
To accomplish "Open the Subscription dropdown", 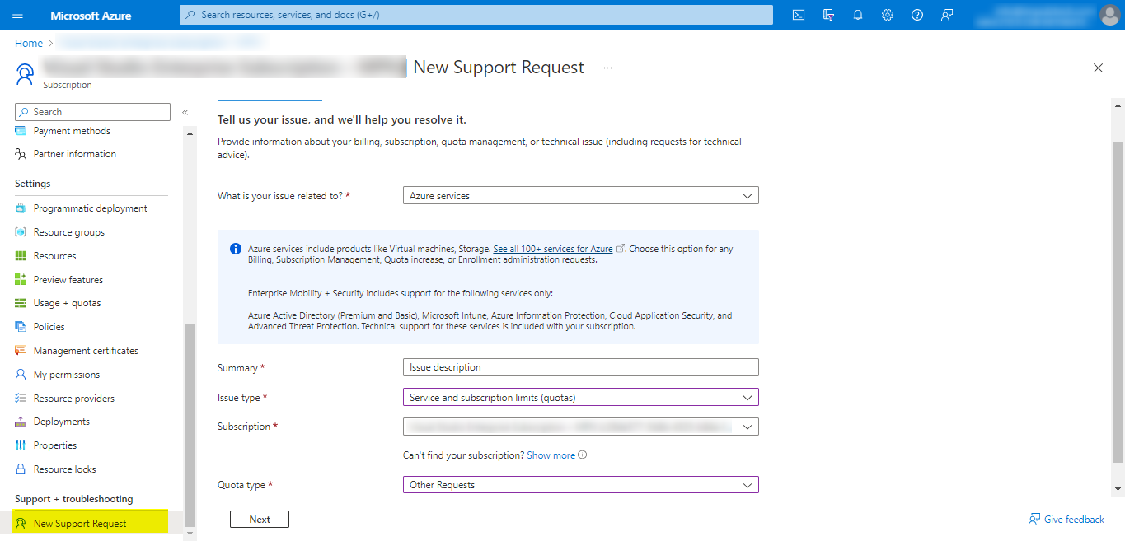I will (580, 427).
